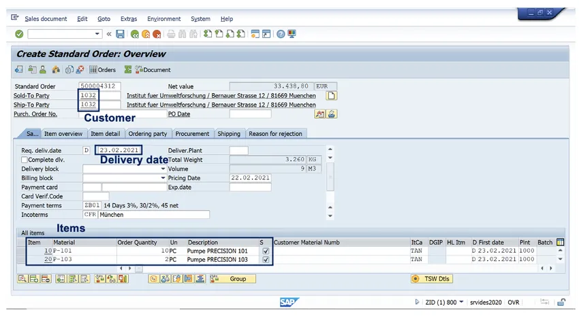Click the Incoterms München field
The height and width of the screenshot is (316, 579).
154,215
